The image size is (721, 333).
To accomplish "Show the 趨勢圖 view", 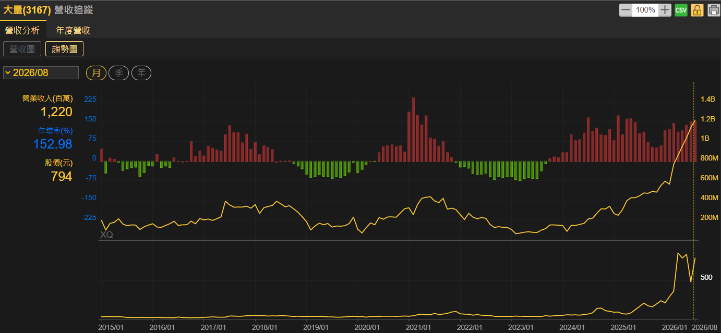I will coord(65,49).
